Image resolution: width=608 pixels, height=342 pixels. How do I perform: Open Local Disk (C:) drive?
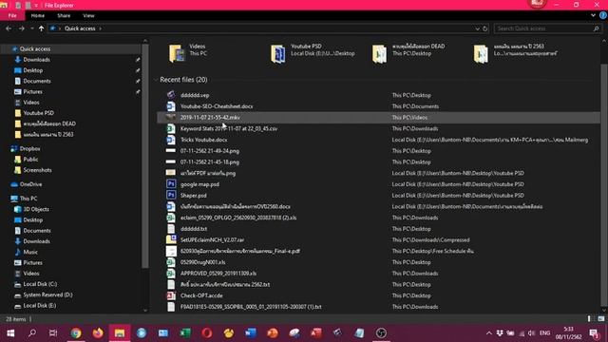pos(40,284)
